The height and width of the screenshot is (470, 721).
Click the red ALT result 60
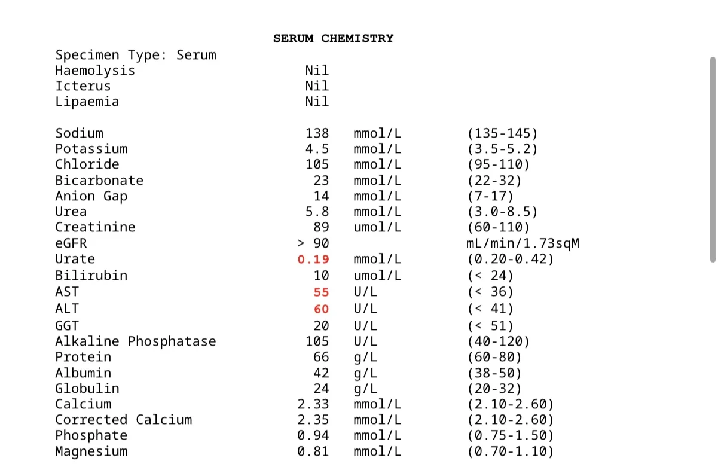[321, 309]
